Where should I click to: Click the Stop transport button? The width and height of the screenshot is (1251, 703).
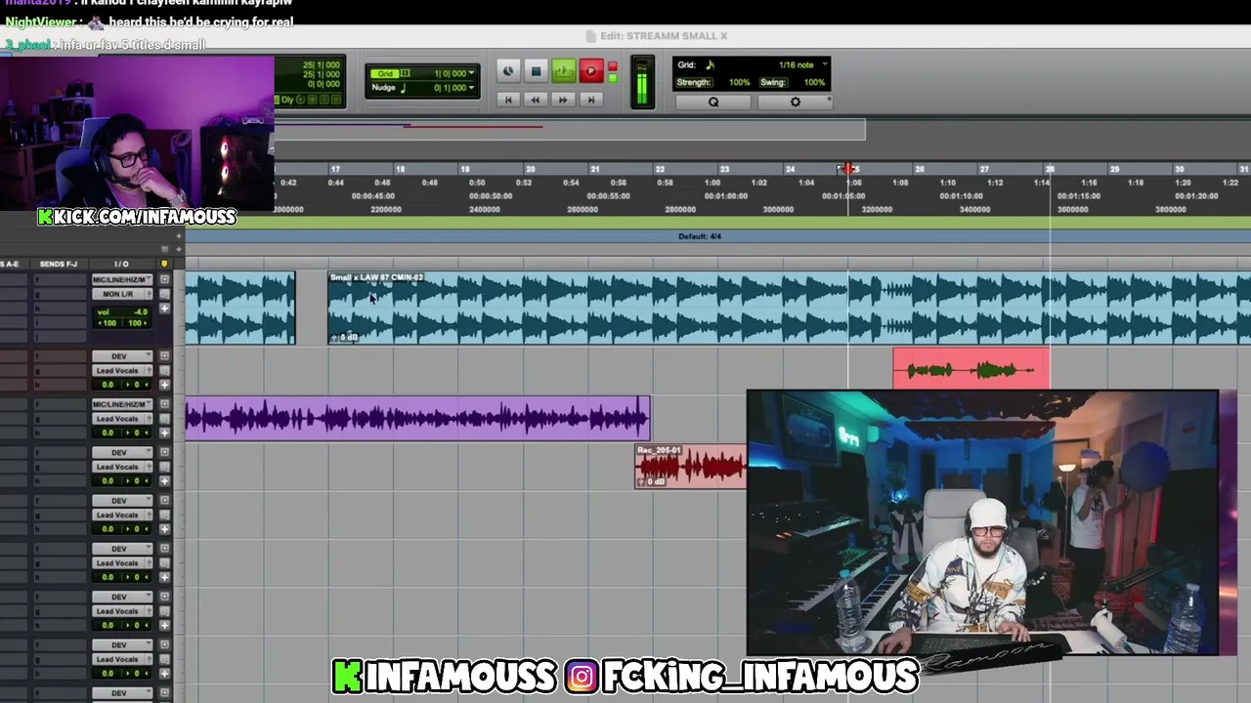click(x=536, y=71)
